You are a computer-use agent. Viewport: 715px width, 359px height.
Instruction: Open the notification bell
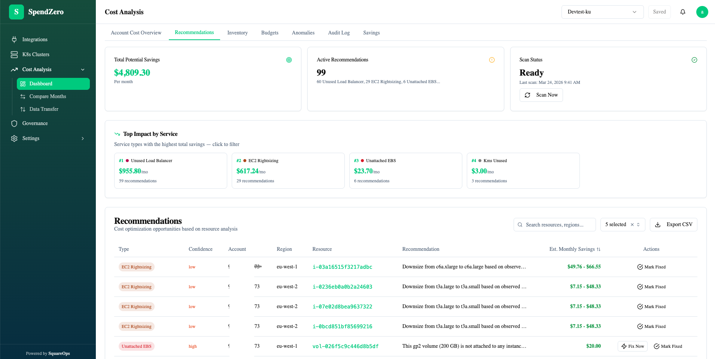683,12
